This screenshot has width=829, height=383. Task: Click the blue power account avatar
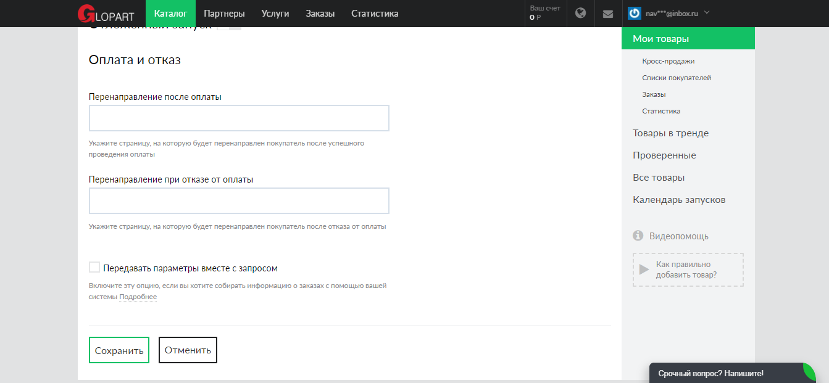coord(635,13)
